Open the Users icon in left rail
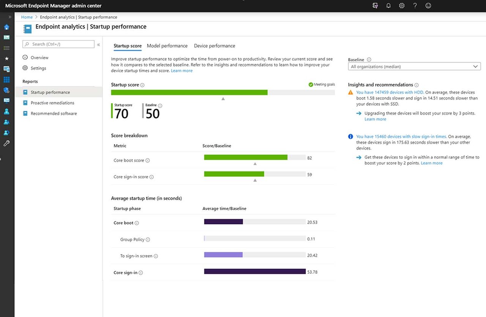 pos(6,111)
